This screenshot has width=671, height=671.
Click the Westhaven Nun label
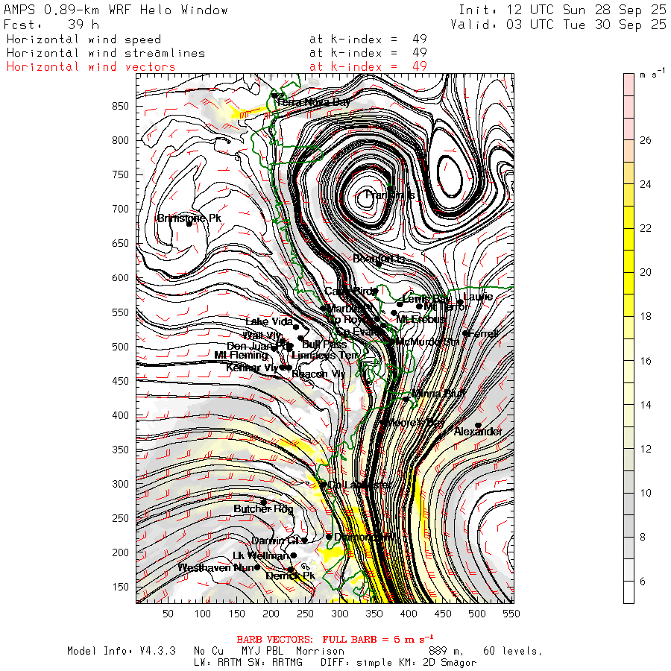(x=216, y=568)
